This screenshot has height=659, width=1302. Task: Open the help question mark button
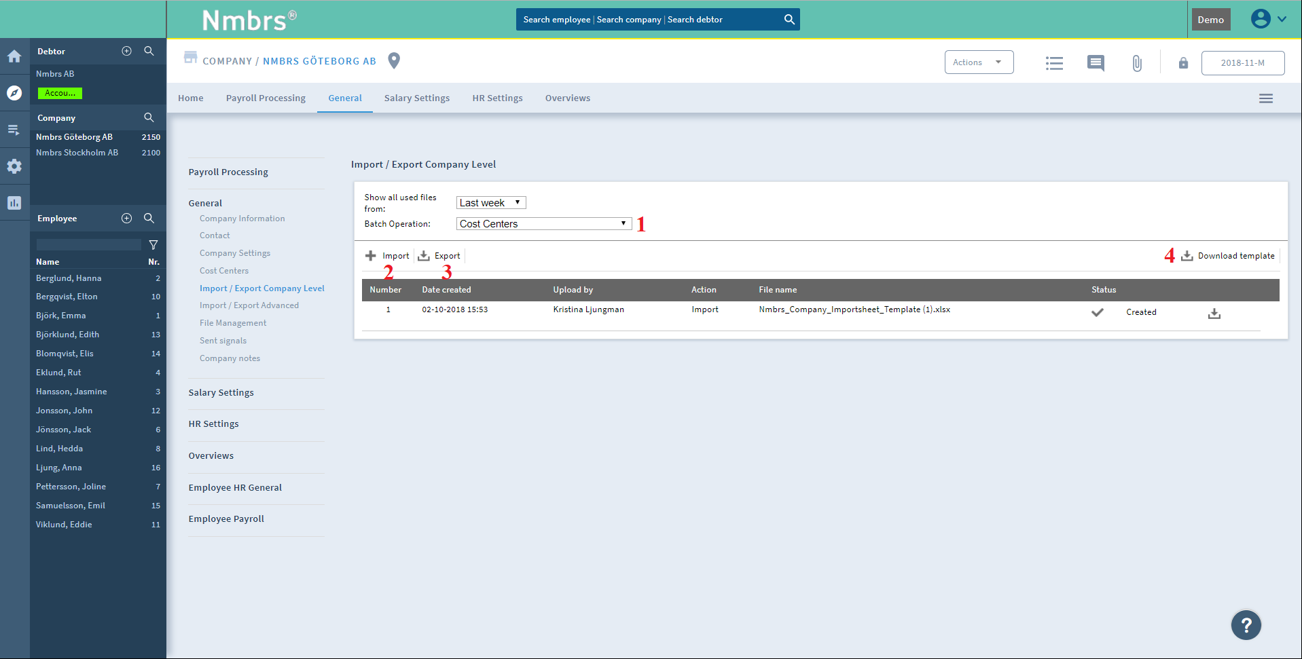[x=1246, y=625]
